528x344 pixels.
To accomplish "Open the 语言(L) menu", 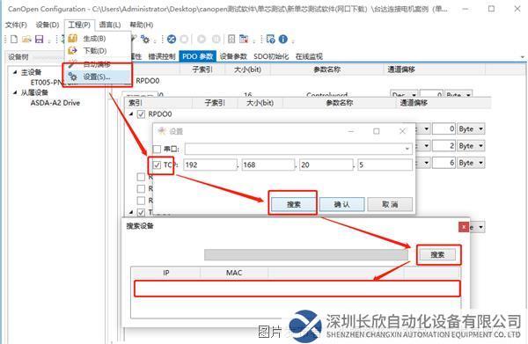I will point(110,25).
